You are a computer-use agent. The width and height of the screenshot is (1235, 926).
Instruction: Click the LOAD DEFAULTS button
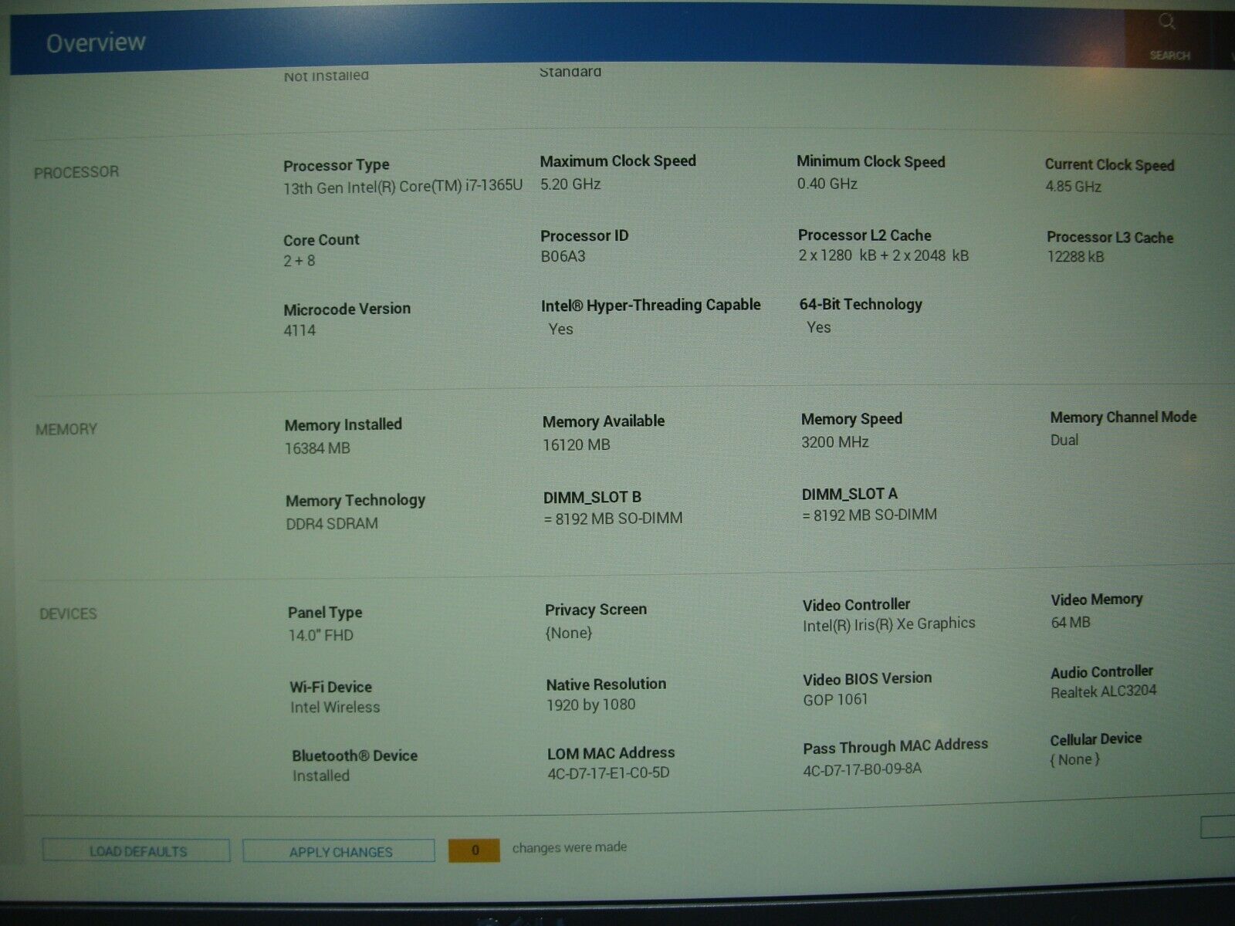137,851
